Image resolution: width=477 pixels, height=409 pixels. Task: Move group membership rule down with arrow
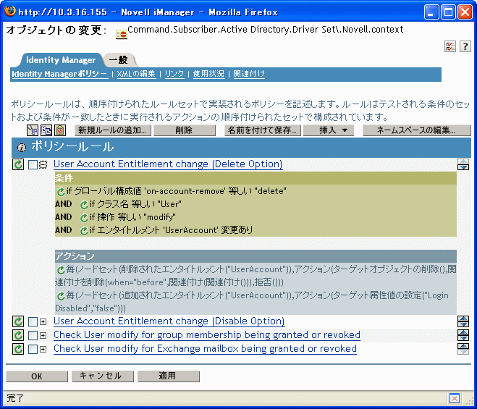click(x=463, y=338)
